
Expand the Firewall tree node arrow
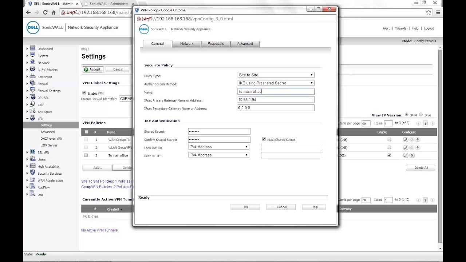(x=27, y=84)
